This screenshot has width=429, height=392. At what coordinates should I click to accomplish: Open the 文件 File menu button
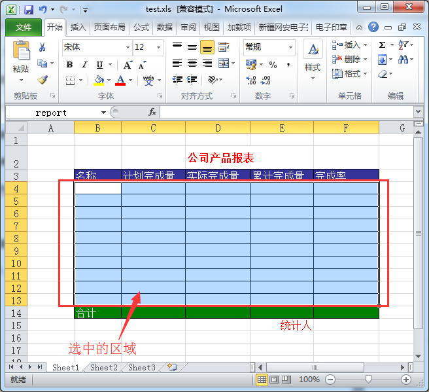tap(24, 27)
